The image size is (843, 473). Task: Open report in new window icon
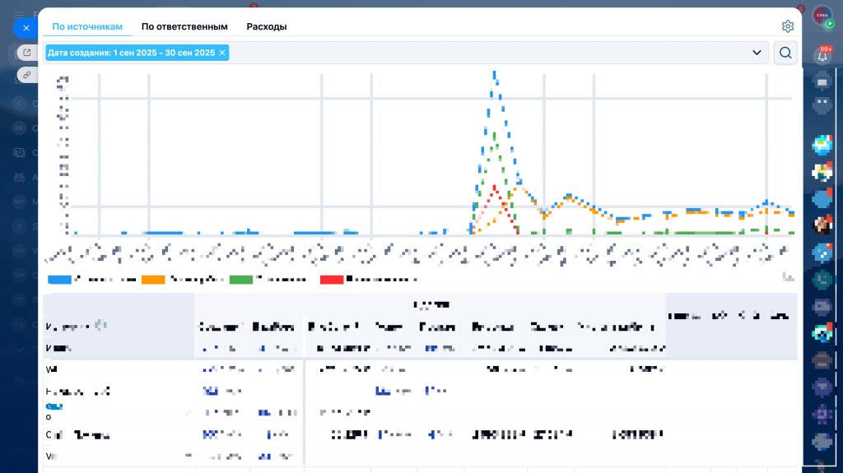coord(27,53)
